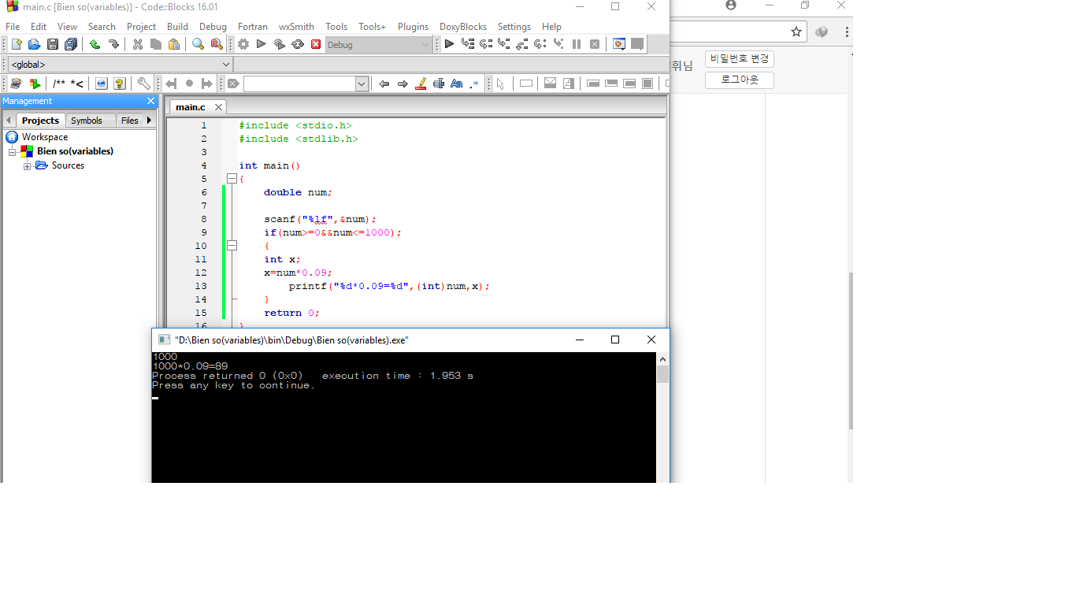Screen dimensions: 1076x605
Task: Click the Build gear icon
Action: [243, 45]
